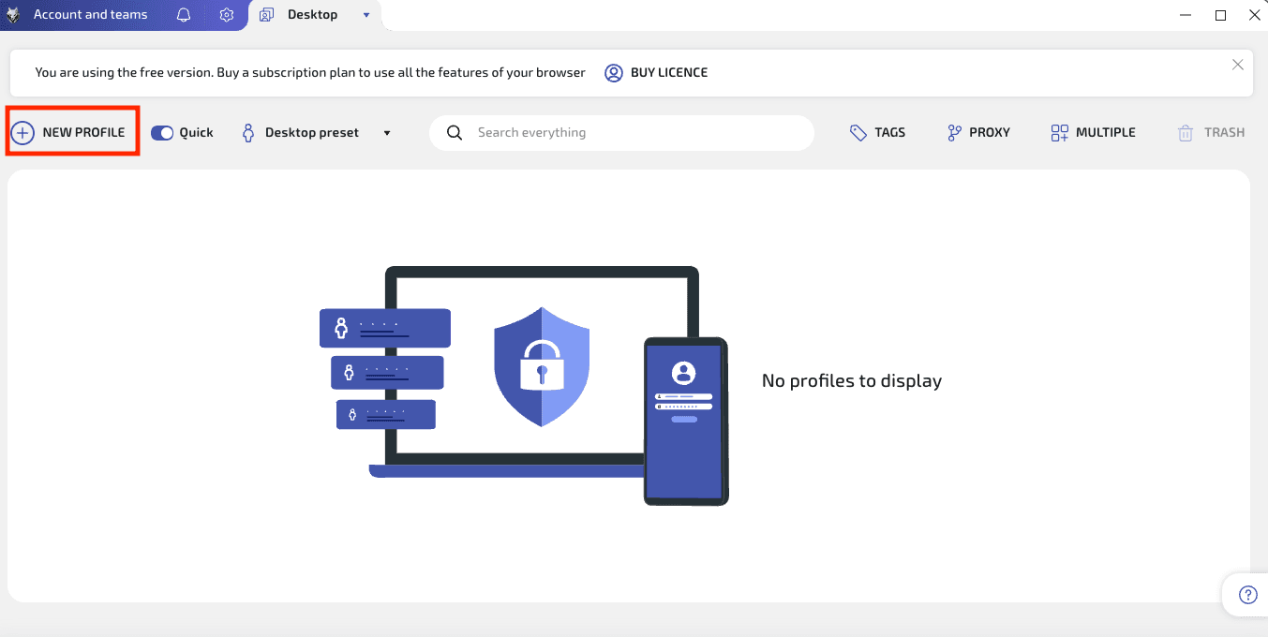Toggle the Quick profile switch
This screenshot has width=1268, height=637.
point(161,132)
